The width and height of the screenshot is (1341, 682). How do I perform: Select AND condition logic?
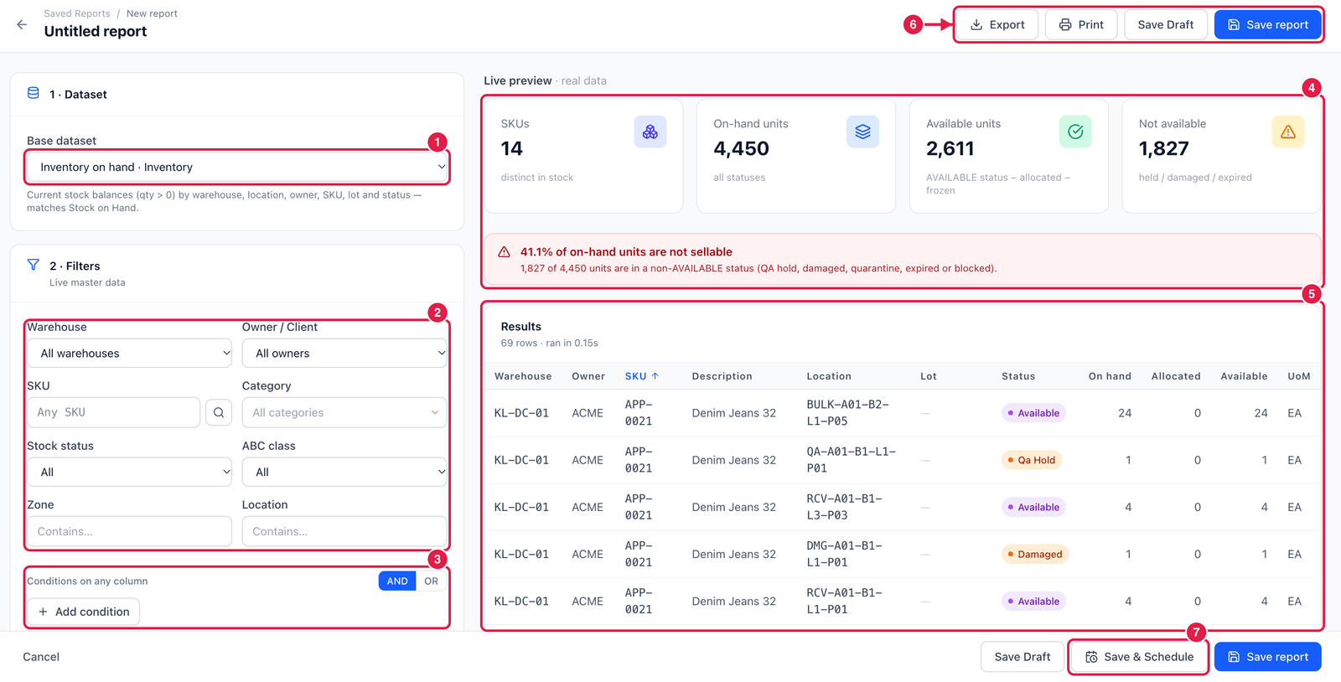coord(397,581)
